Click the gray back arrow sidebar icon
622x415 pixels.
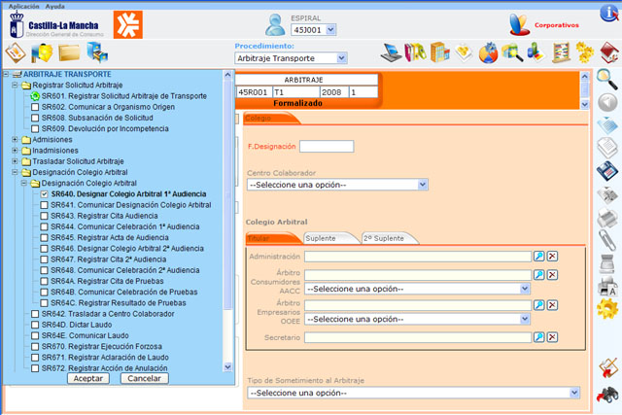pos(607,102)
